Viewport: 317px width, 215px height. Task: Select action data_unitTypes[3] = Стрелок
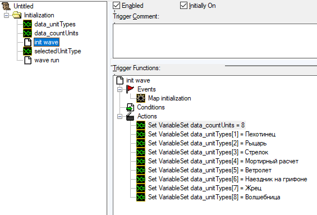(x=208, y=152)
